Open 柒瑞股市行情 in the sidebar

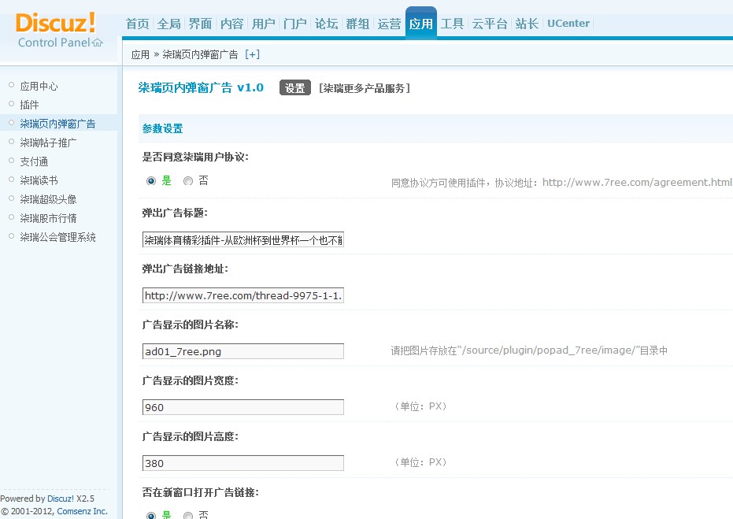(48, 218)
